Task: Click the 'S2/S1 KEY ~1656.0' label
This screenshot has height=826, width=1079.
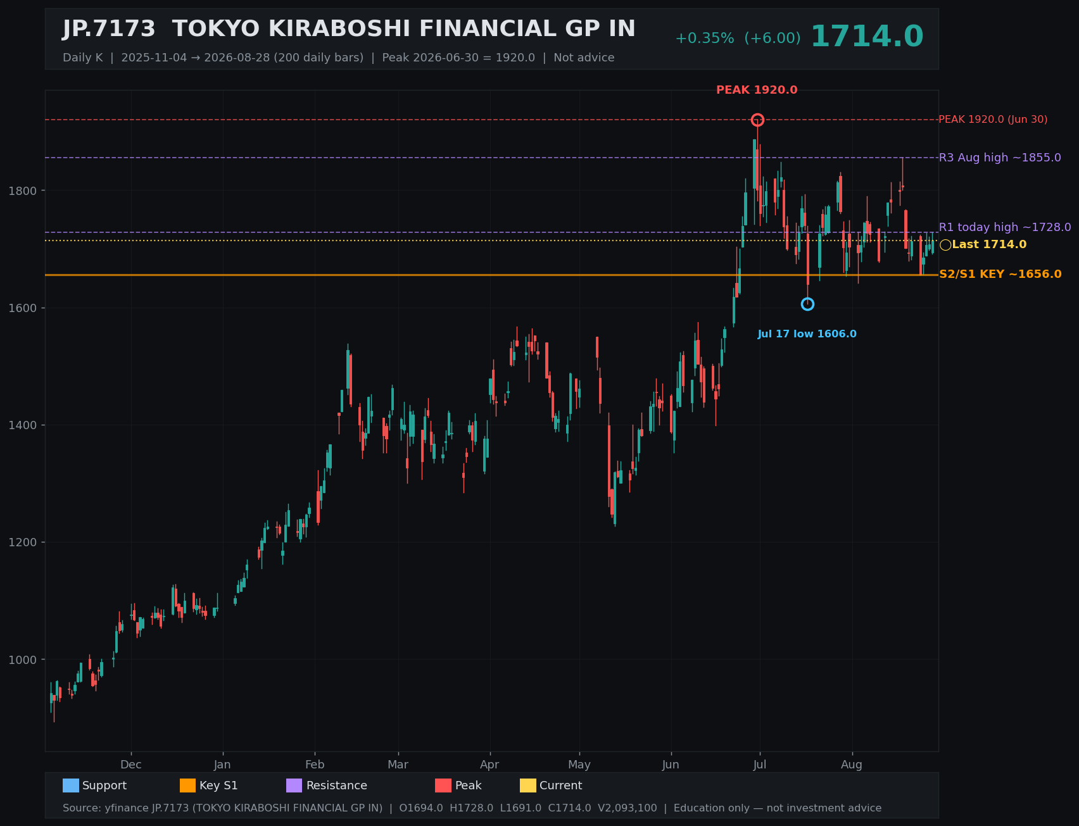Action: [1000, 275]
